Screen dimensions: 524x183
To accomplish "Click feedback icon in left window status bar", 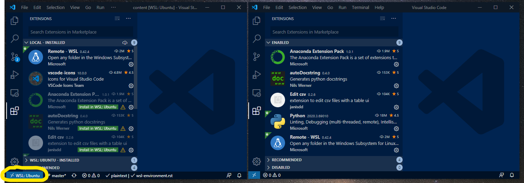I will point(229,175).
